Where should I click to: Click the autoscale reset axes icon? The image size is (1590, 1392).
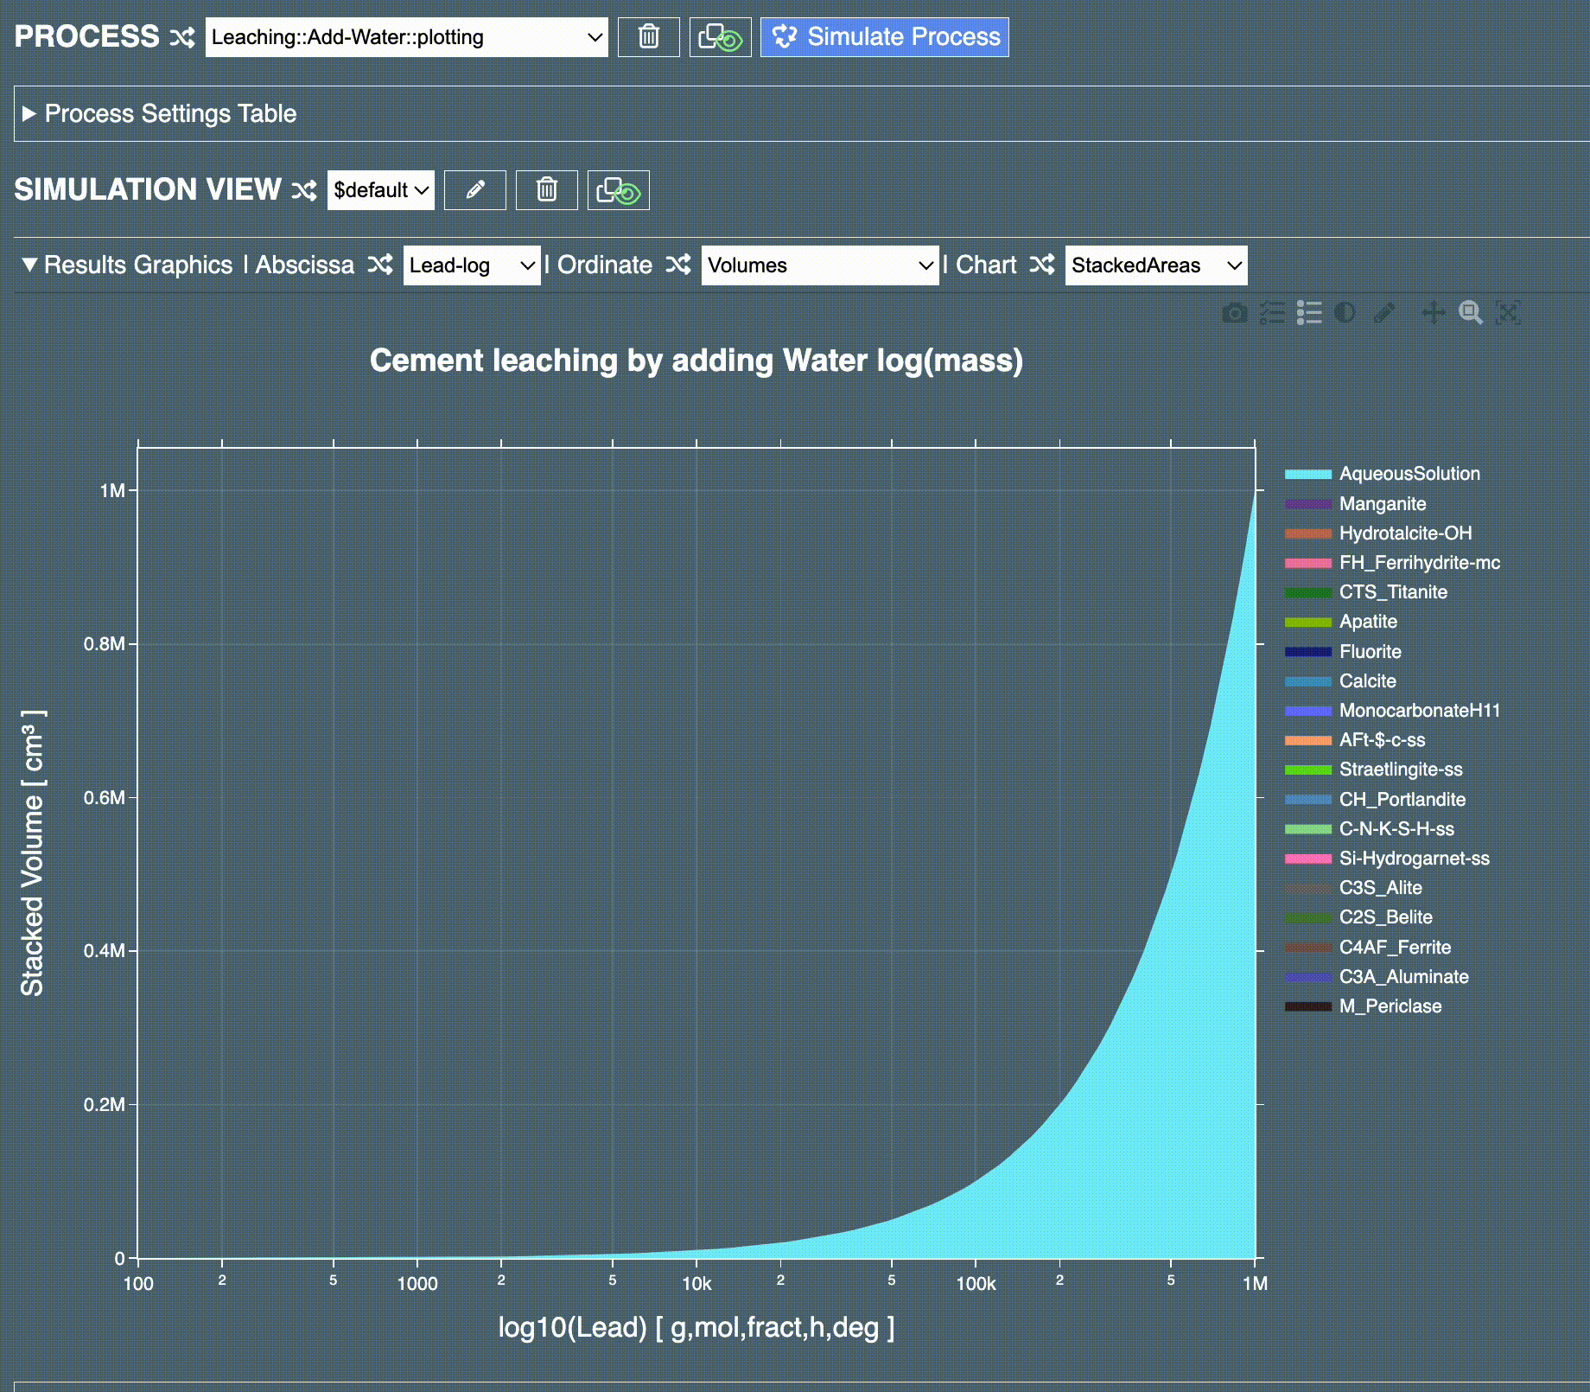(1507, 313)
